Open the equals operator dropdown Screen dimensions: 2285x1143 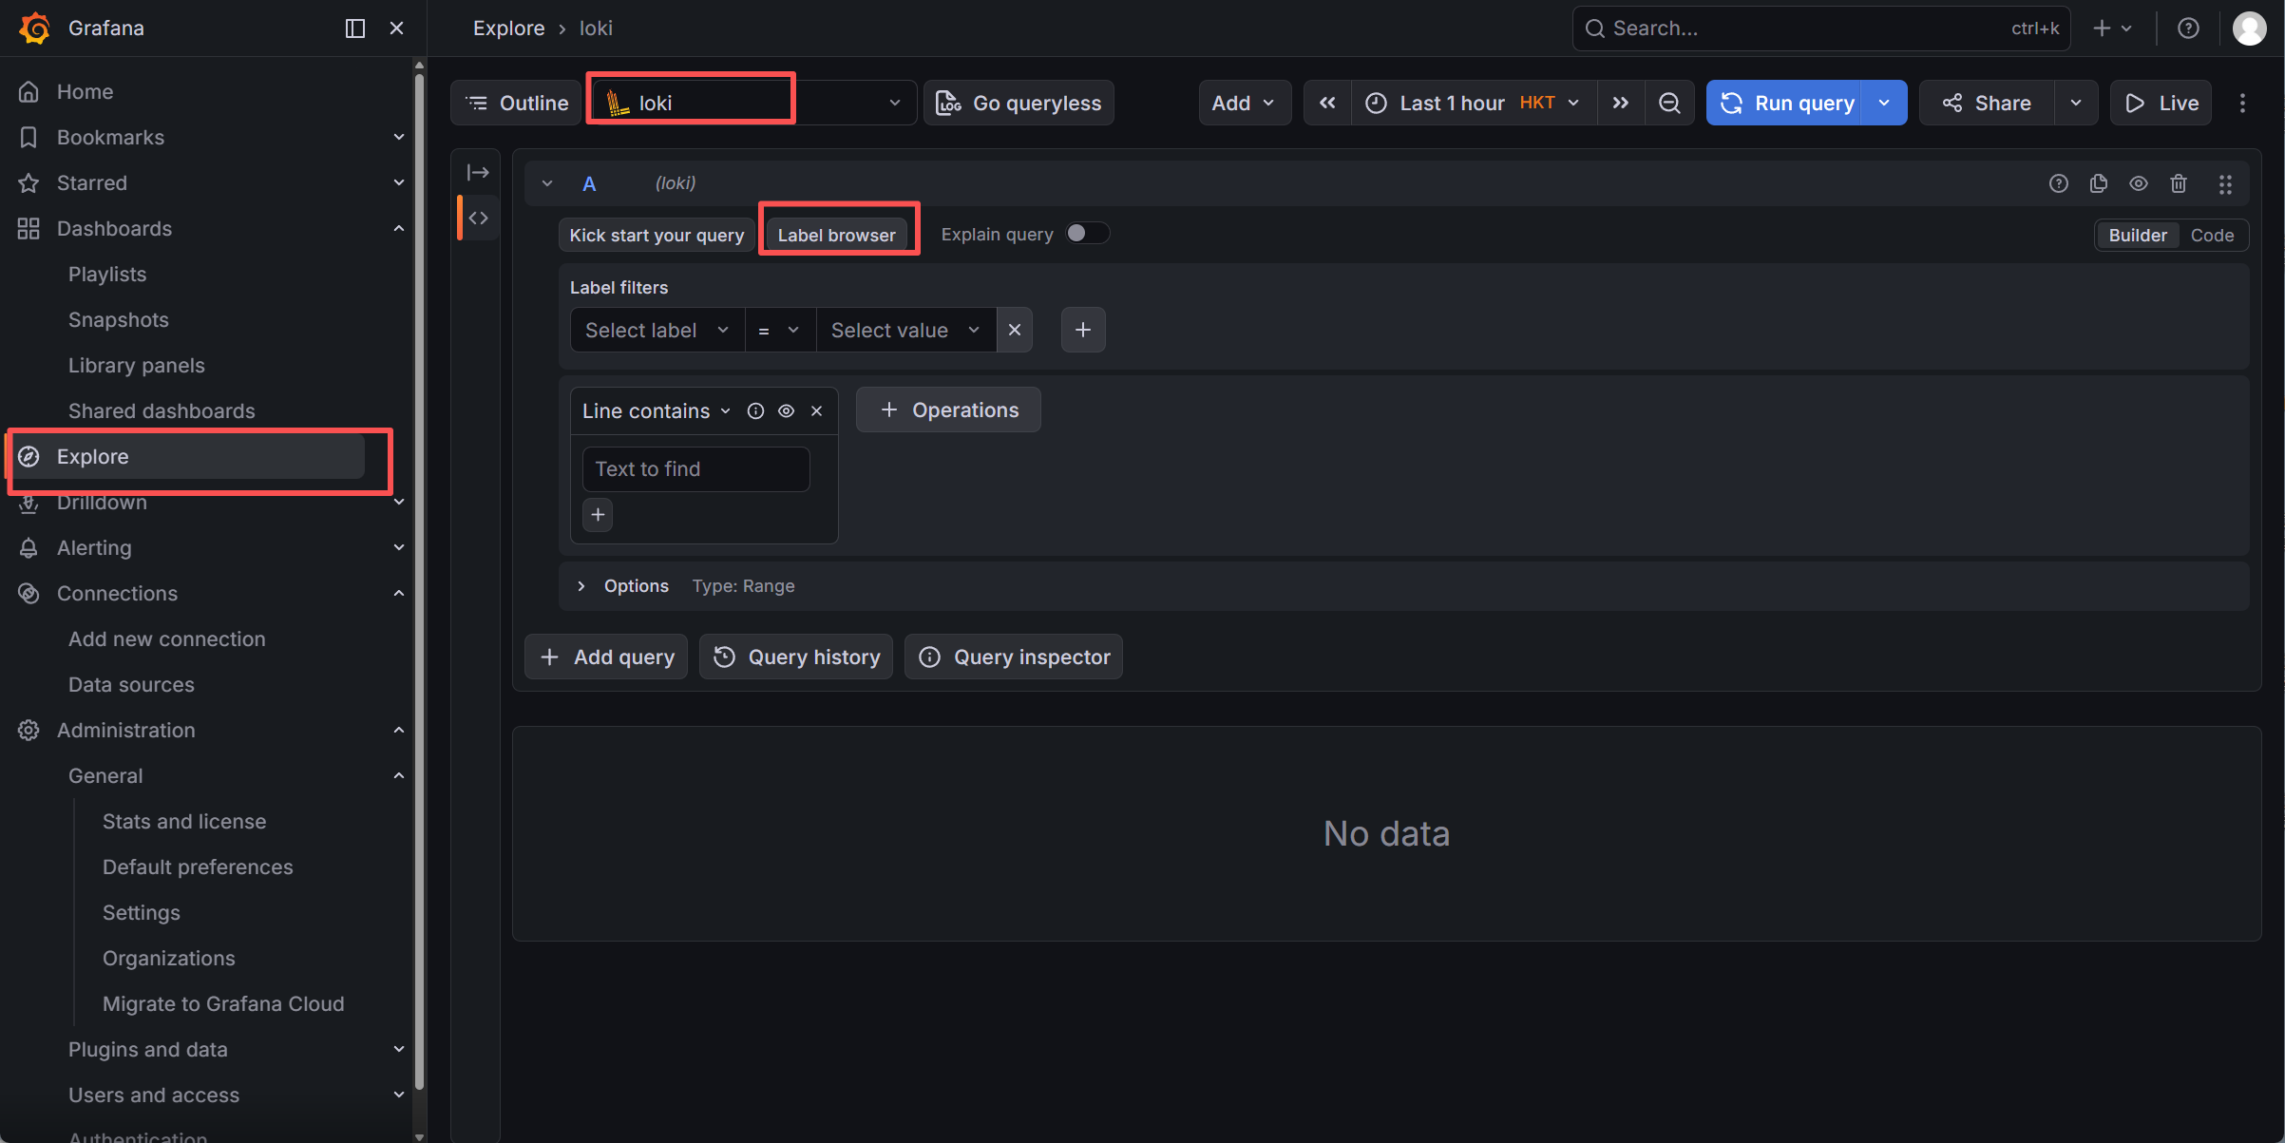[x=780, y=330]
